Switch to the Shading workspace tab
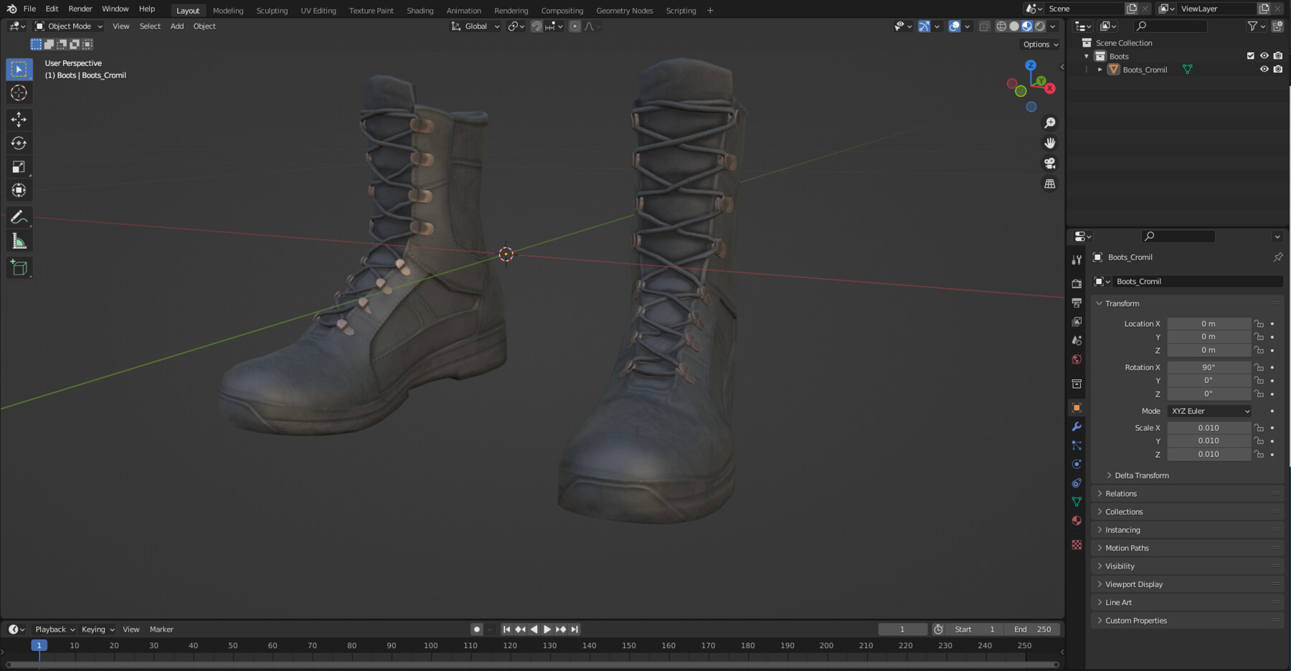 coord(420,10)
